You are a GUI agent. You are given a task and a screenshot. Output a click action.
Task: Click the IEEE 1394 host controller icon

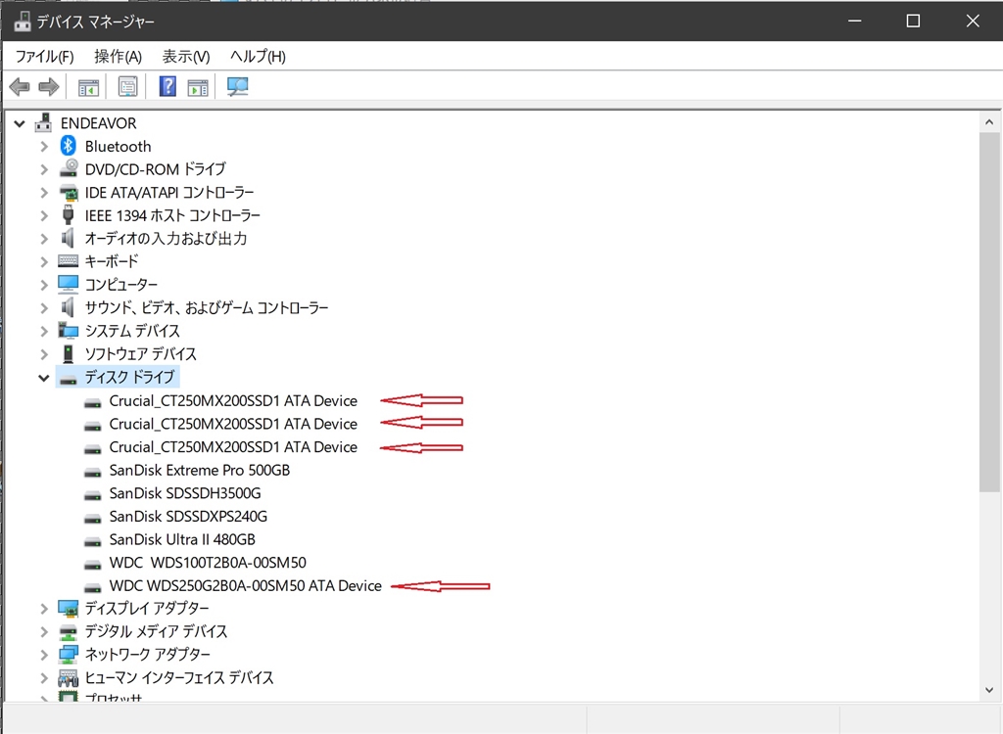(69, 215)
